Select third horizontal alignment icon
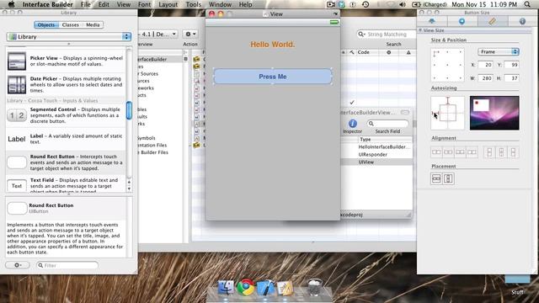The image size is (539, 303). (460, 151)
